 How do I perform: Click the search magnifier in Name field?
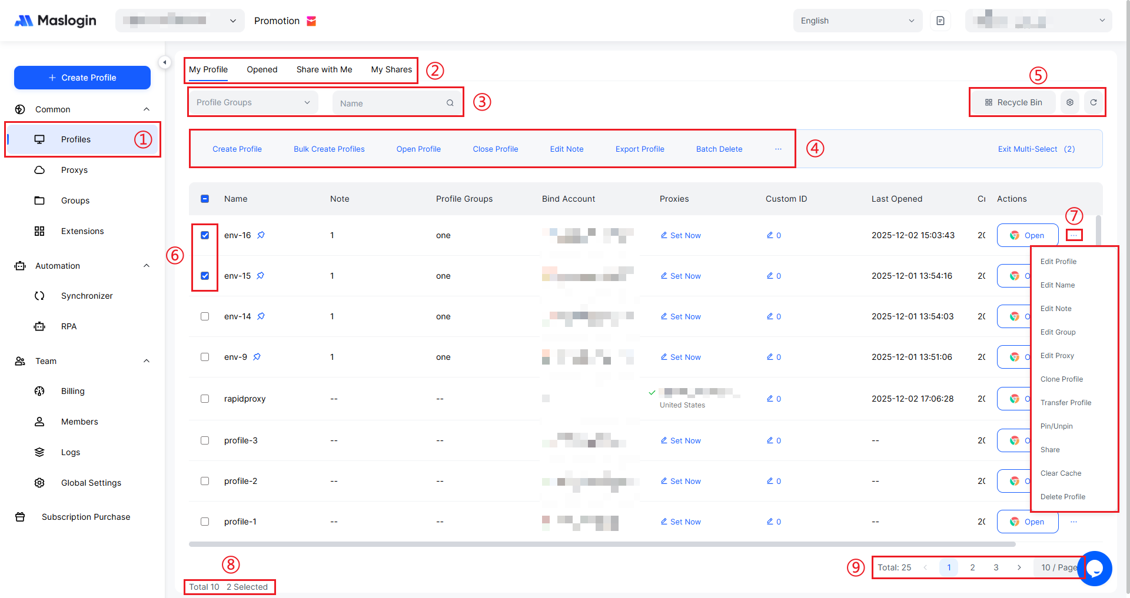[450, 103]
